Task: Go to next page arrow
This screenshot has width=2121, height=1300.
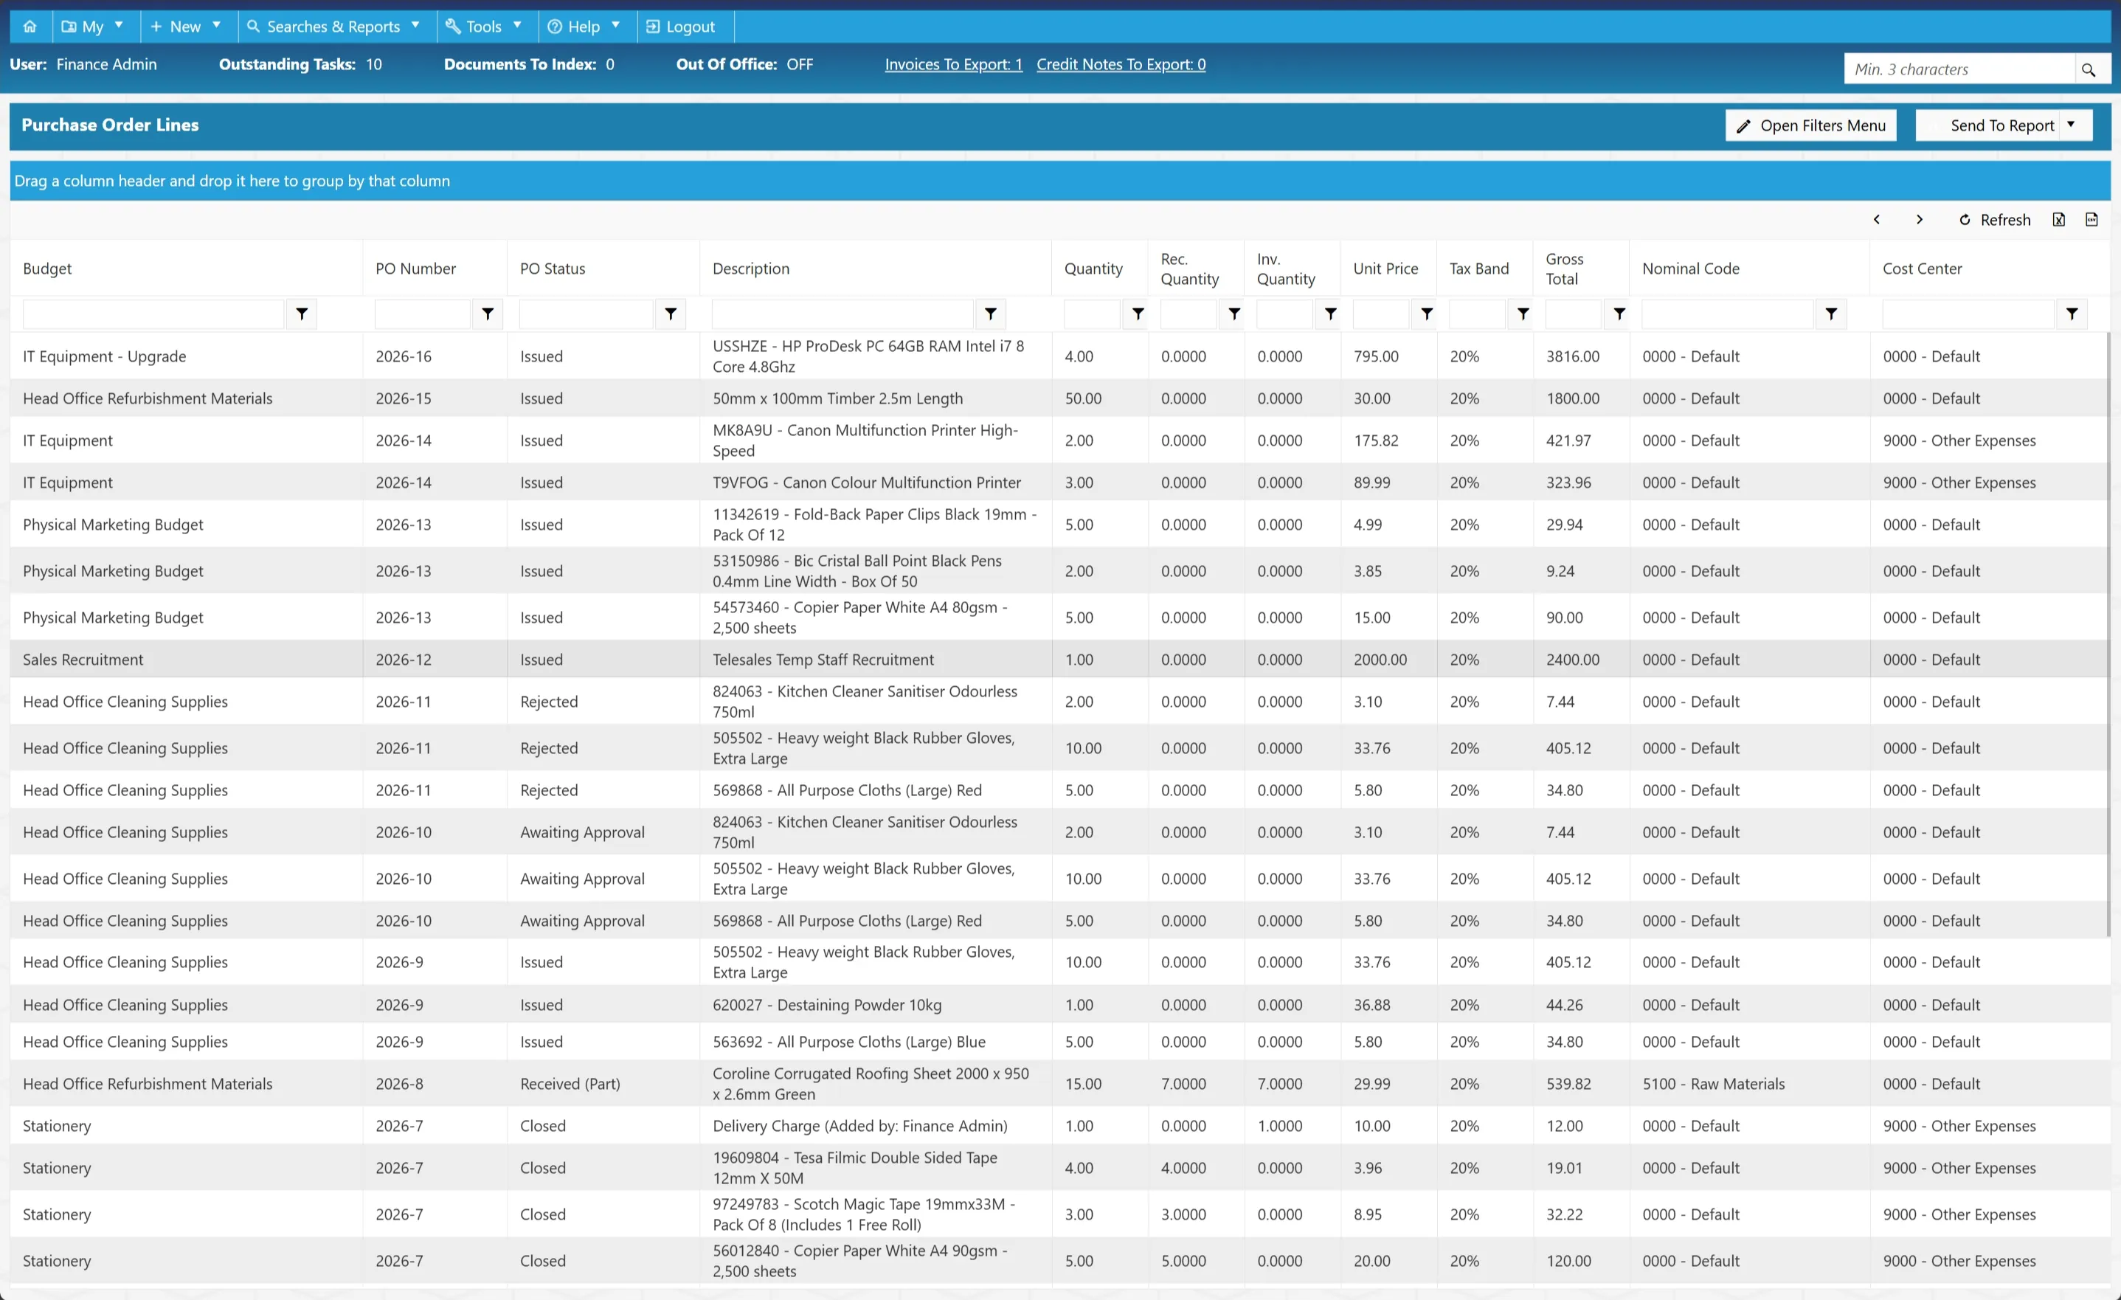Action: point(1920,220)
